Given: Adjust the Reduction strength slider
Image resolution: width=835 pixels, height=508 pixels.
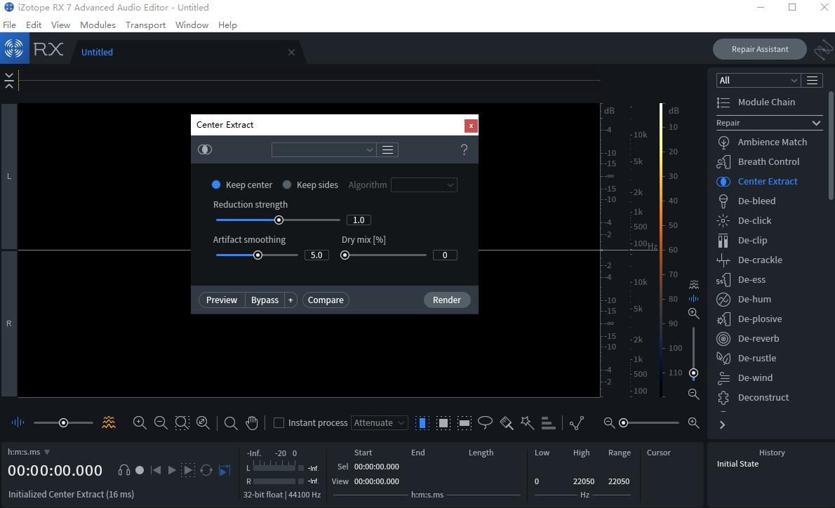Looking at the screenshot, I should click(279, 220).
